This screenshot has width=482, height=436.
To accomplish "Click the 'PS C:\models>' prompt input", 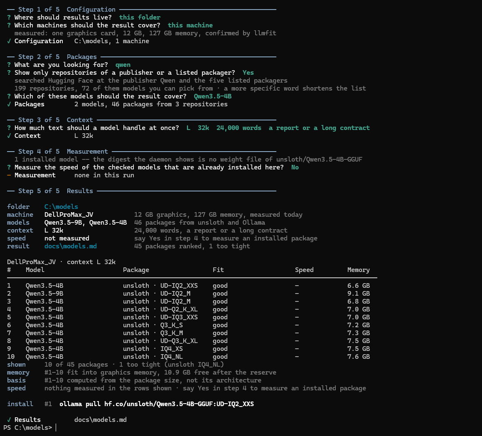I will [30, 427].
